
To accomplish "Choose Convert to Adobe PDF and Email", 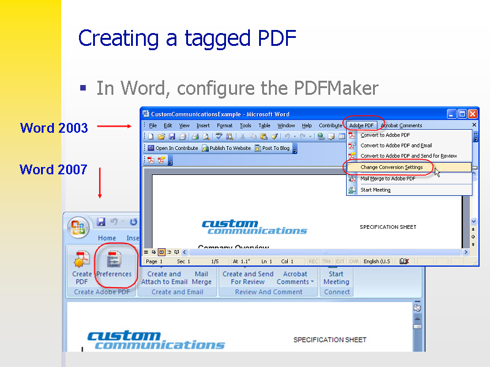I will (x=409, y=146).
